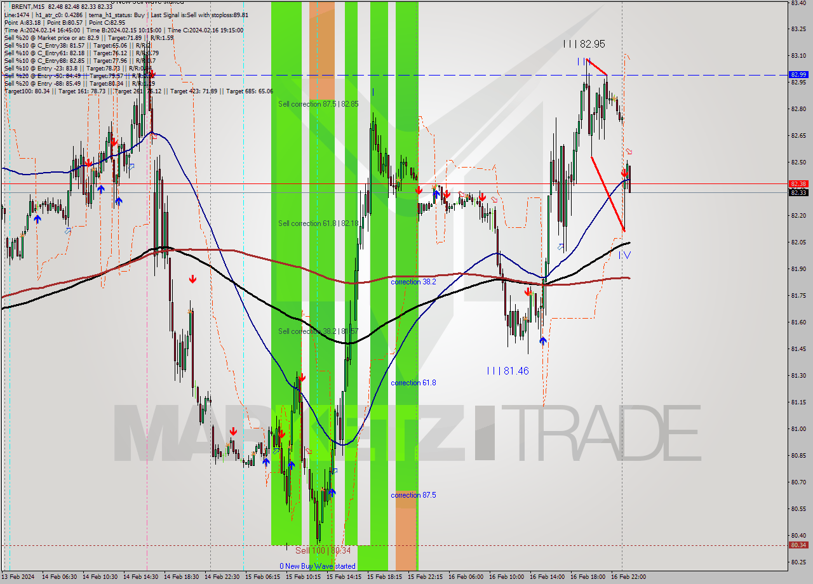Click the 83.40 price axis value
813x584 pixels.
[798, 3]
